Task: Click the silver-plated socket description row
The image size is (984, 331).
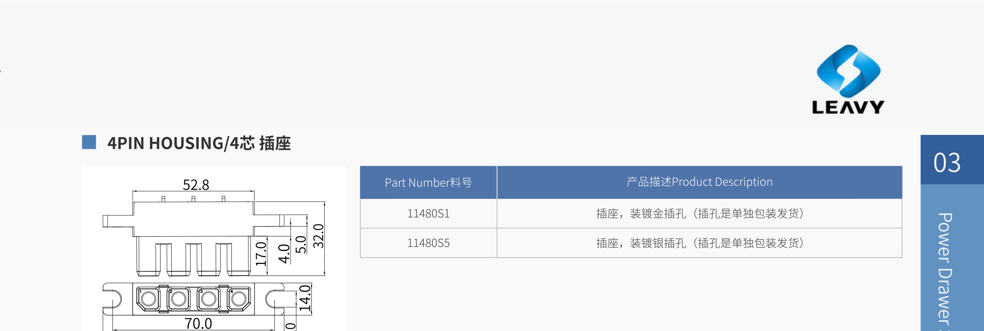Action: click(699, 243)
